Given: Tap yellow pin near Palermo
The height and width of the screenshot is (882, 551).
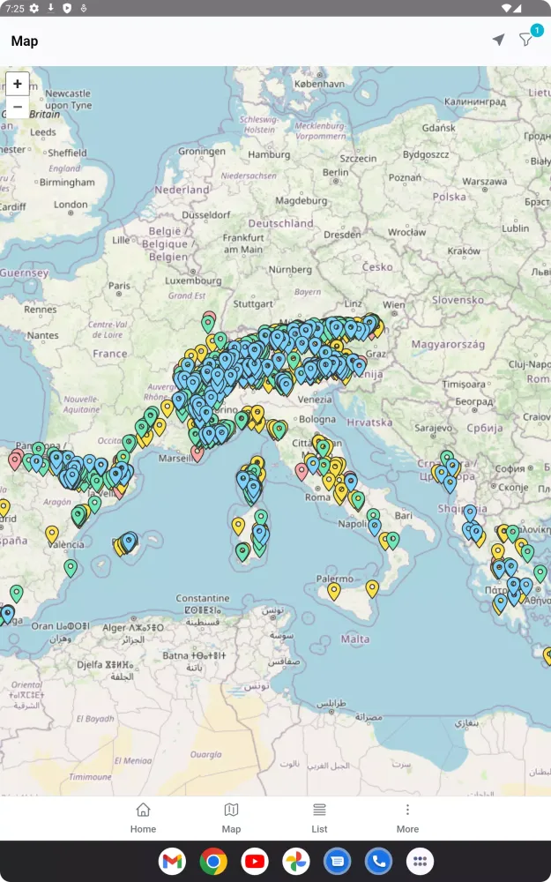Looking at the screenshot, I should (334, 591).
